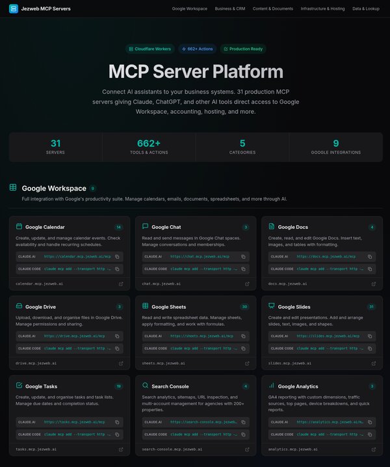Image resolution: width=390 pixels, height=467 pixels.
Task: Click the Cloudflare Workers badge
Action: coord(149,49)
